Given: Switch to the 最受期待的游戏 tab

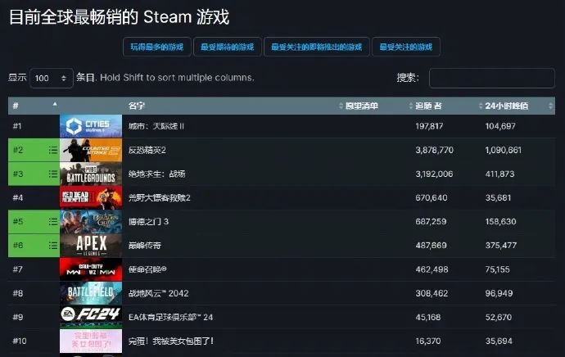Looking at the screenshot, I should click(228, 47).
